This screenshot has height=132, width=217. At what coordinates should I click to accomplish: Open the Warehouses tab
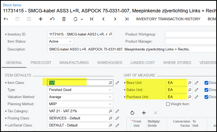[110, 63]
